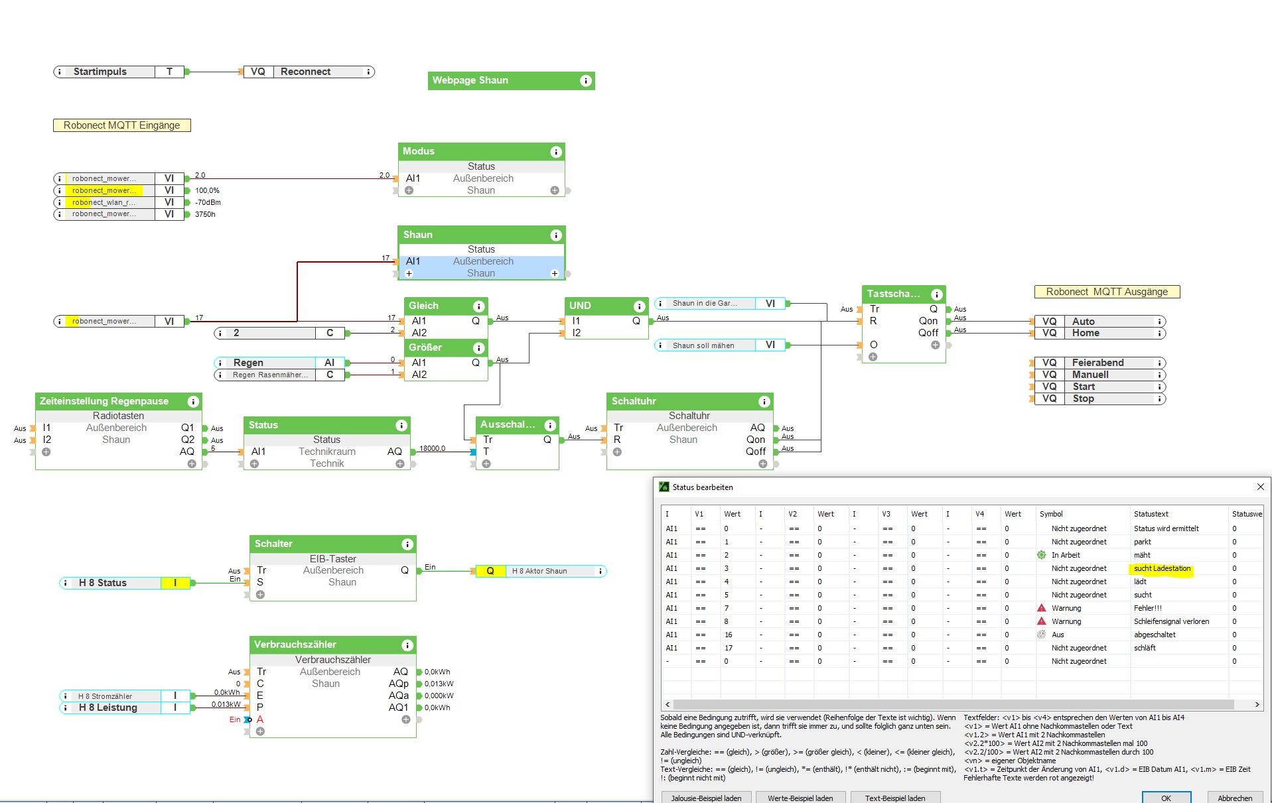This screenshot has height=803, width=1272.
Task: Open info icon on the Verbrauchszähler block
Action: pos(407,645)
